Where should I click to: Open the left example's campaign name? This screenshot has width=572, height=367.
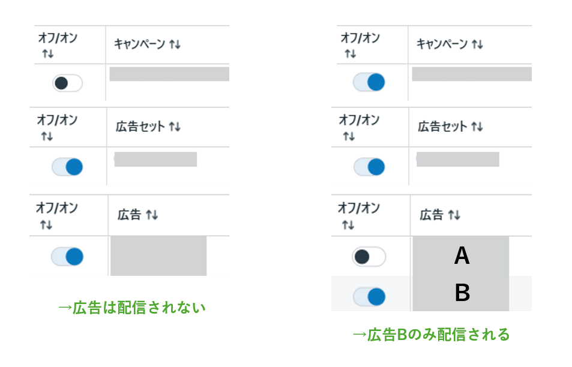click(169, 74)
